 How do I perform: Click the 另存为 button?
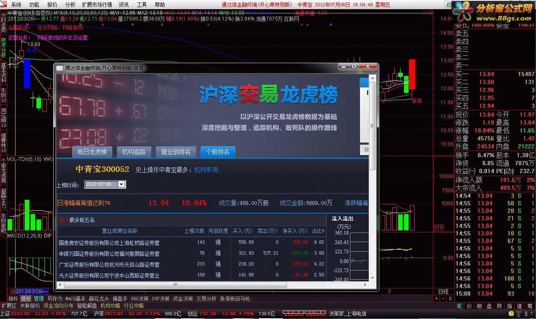54,299
